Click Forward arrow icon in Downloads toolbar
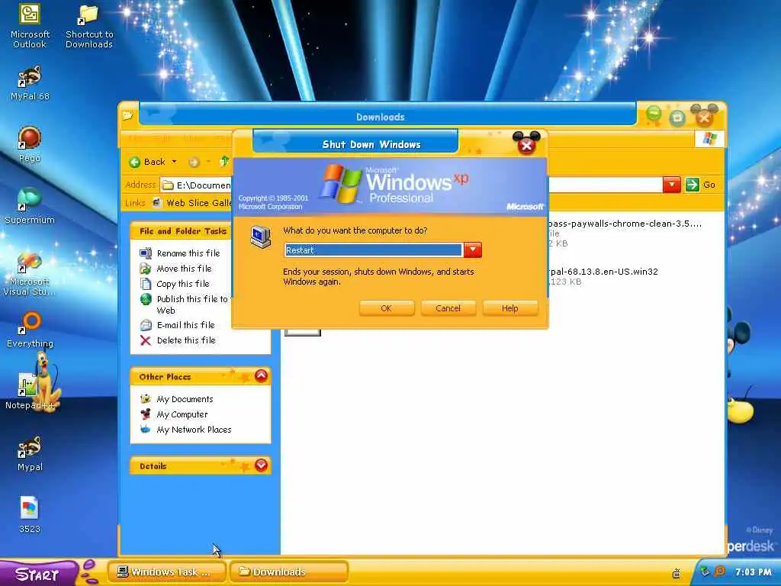The image size is (781, 586). coord(194,162)
